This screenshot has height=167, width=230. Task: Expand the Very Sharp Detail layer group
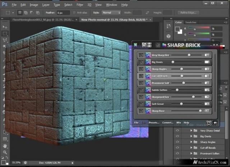coord(192,131)
